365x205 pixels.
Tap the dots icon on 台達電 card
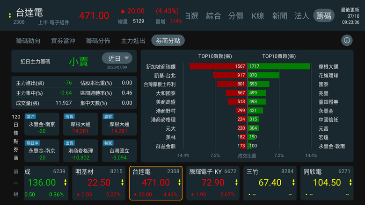point(180,183)
